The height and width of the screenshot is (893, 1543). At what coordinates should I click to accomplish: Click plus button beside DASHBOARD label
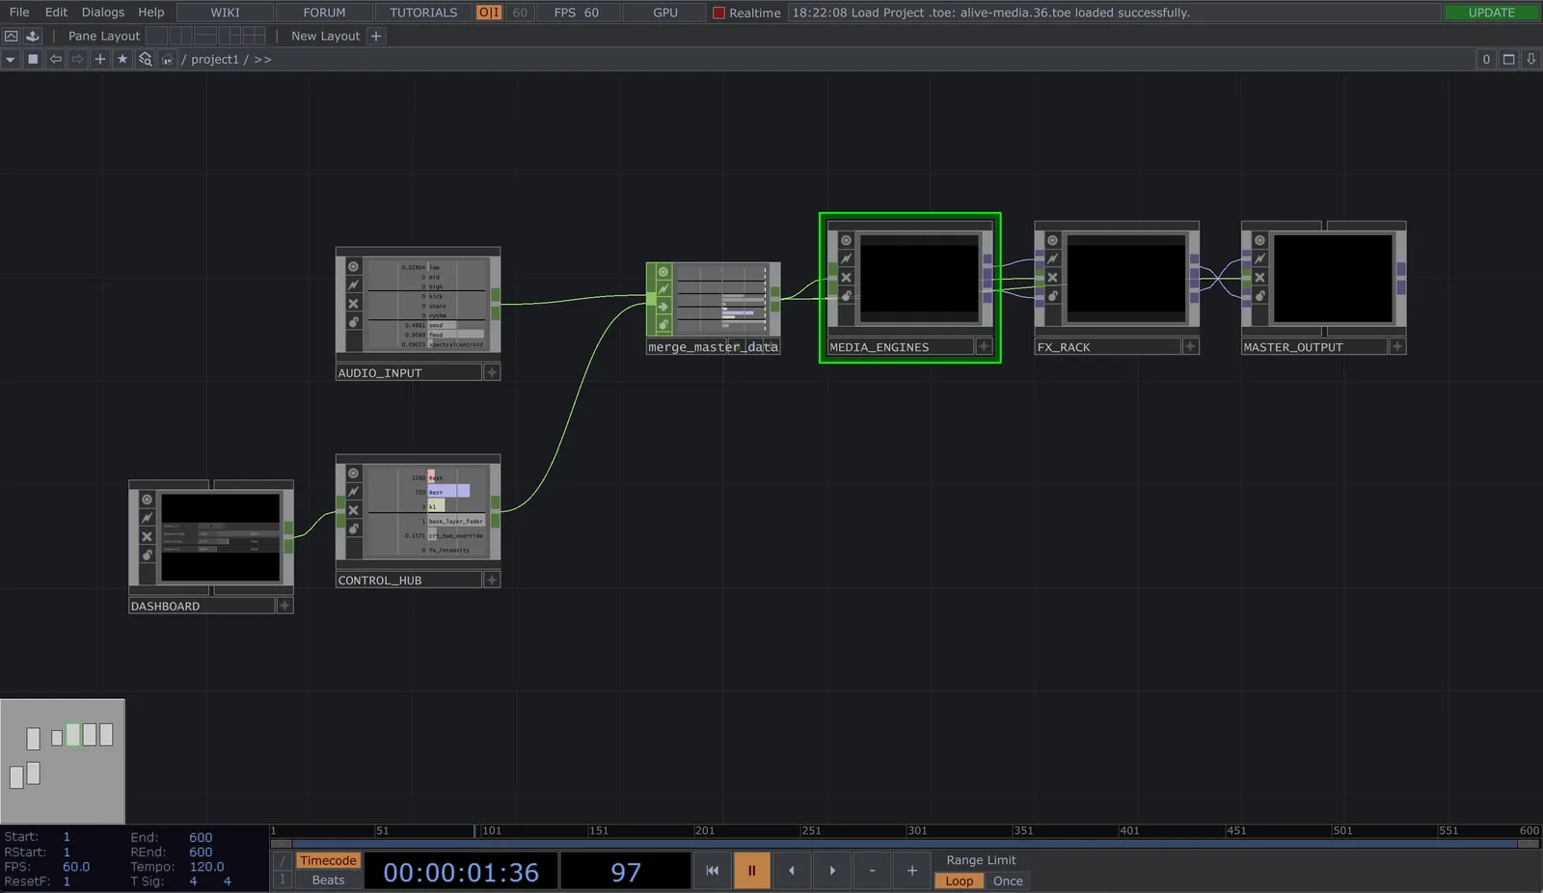tap(284, 606)
